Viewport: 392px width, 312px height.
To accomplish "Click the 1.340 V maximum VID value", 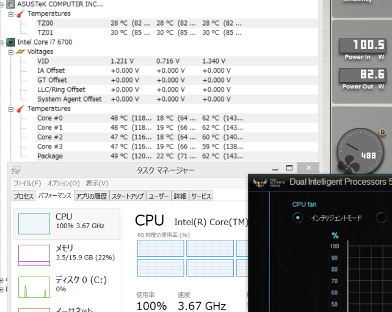I will click(214, 61).
